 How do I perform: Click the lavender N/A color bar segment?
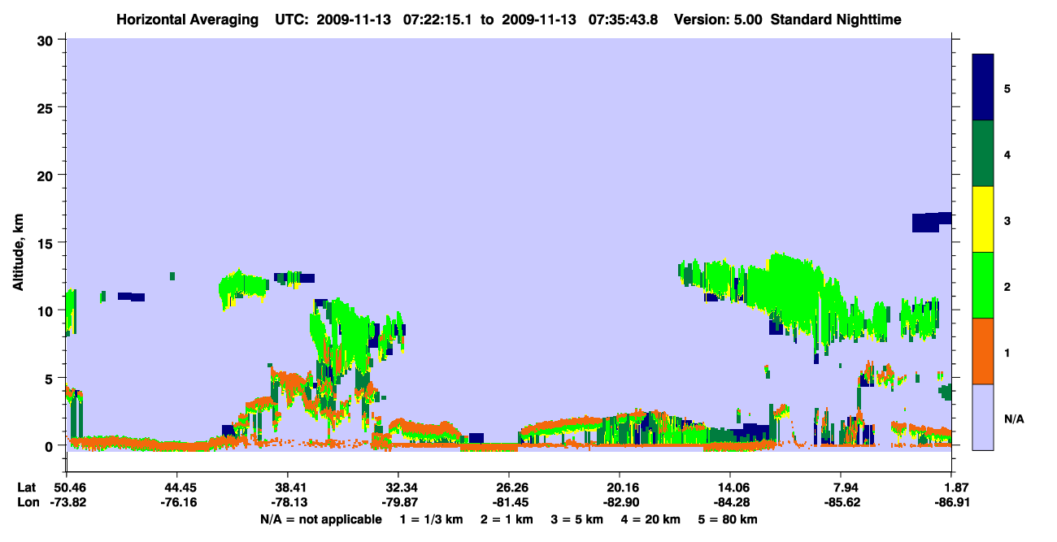click(983, 417)
